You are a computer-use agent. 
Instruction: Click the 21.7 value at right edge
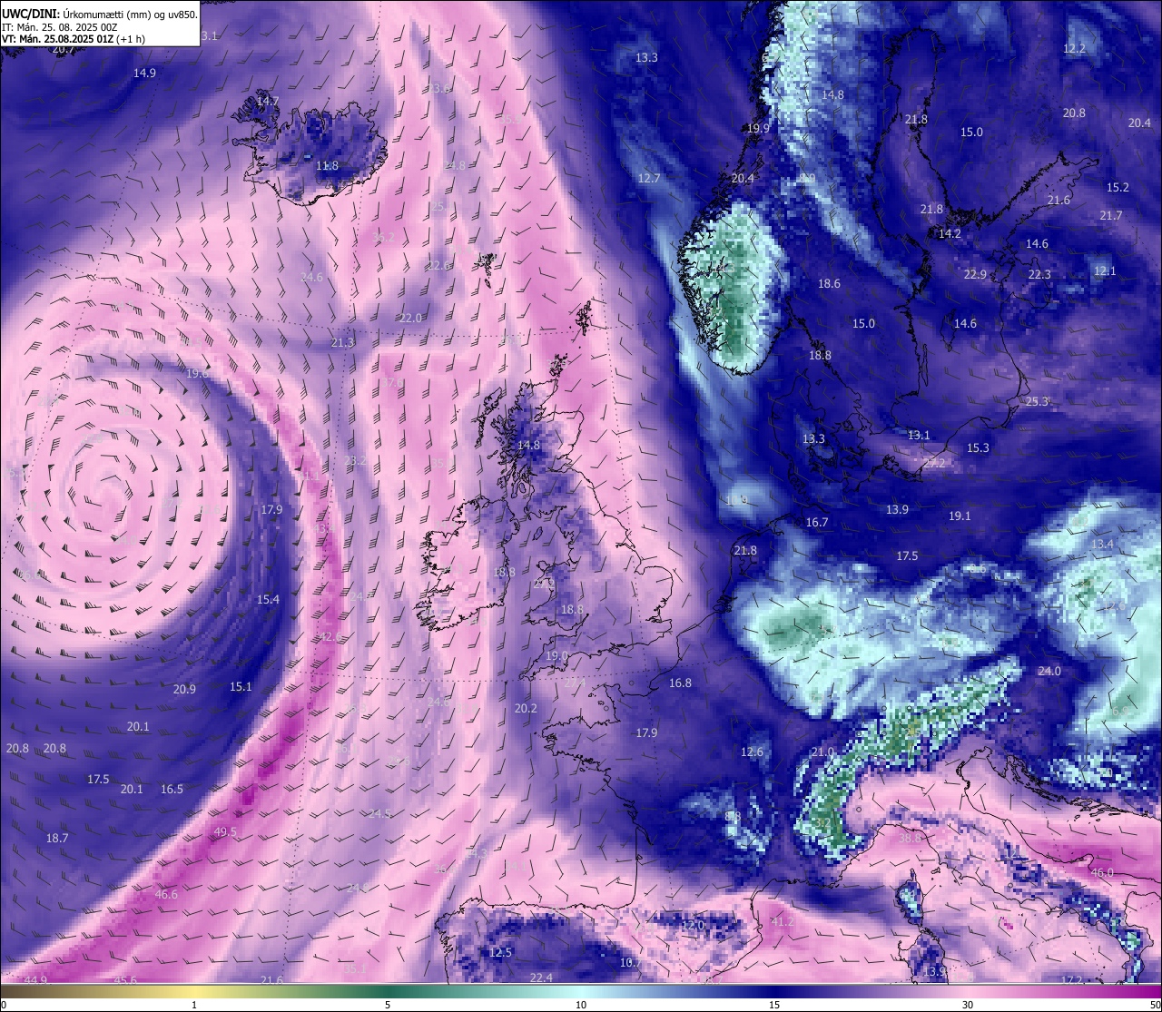tap(1111, 216)
